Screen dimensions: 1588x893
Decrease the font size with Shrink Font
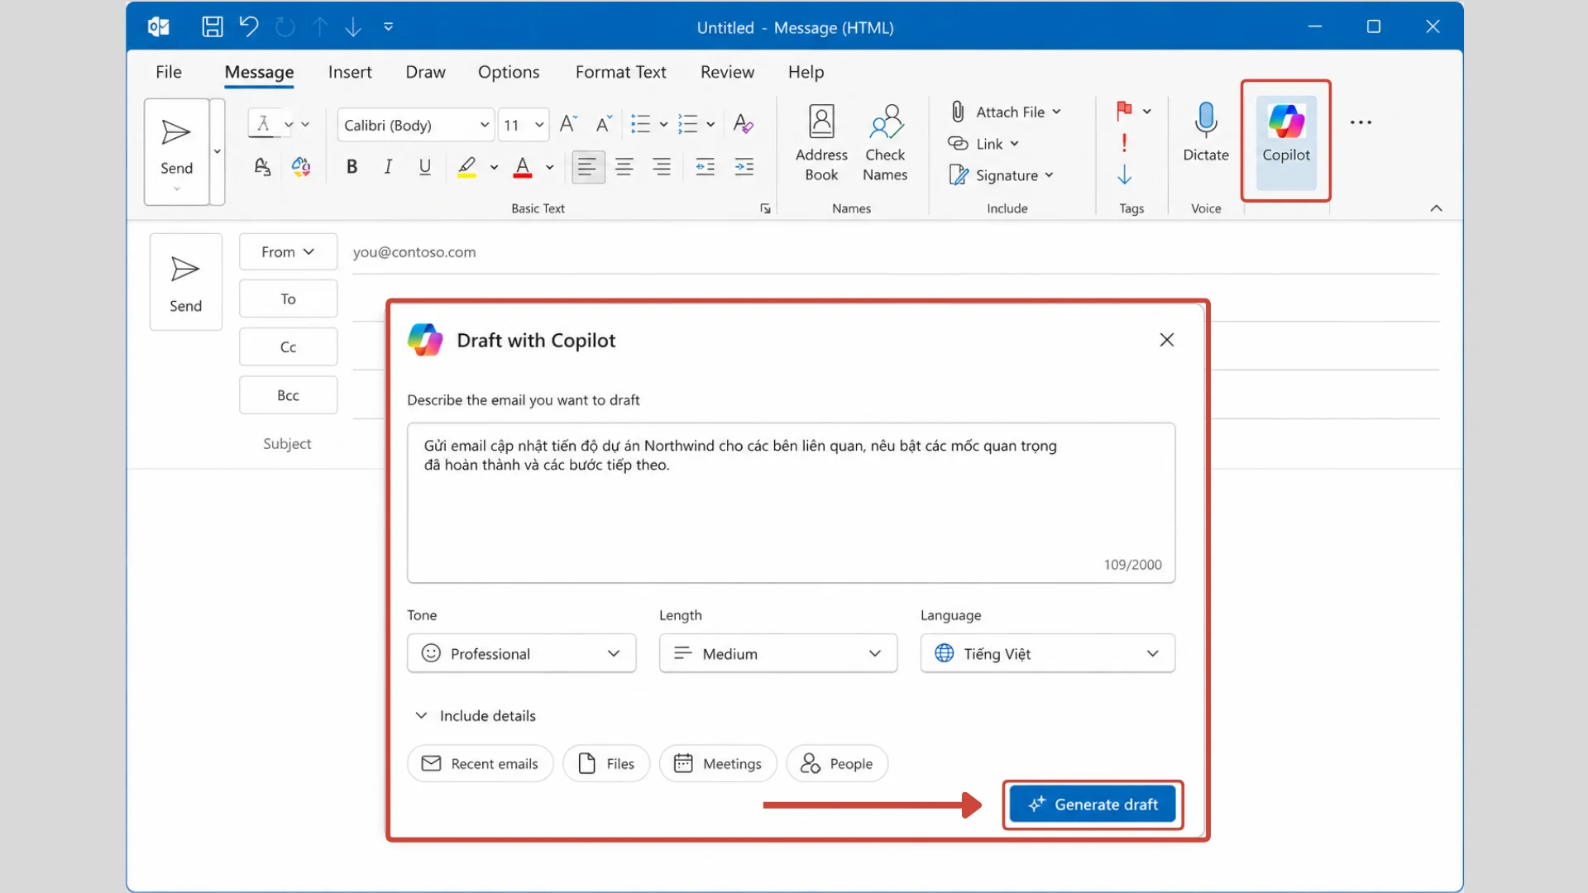point(604,124)
